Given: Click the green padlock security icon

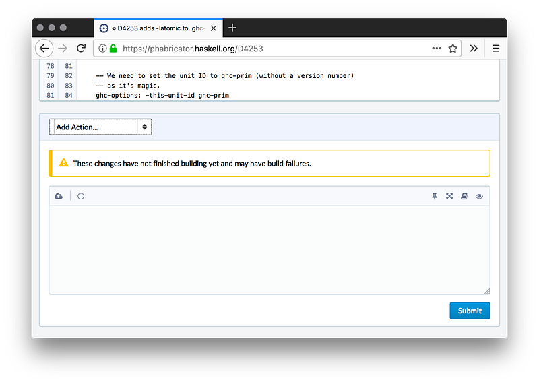Looking at the screenshot, I should pyautogui.click(x=113, y=49).
